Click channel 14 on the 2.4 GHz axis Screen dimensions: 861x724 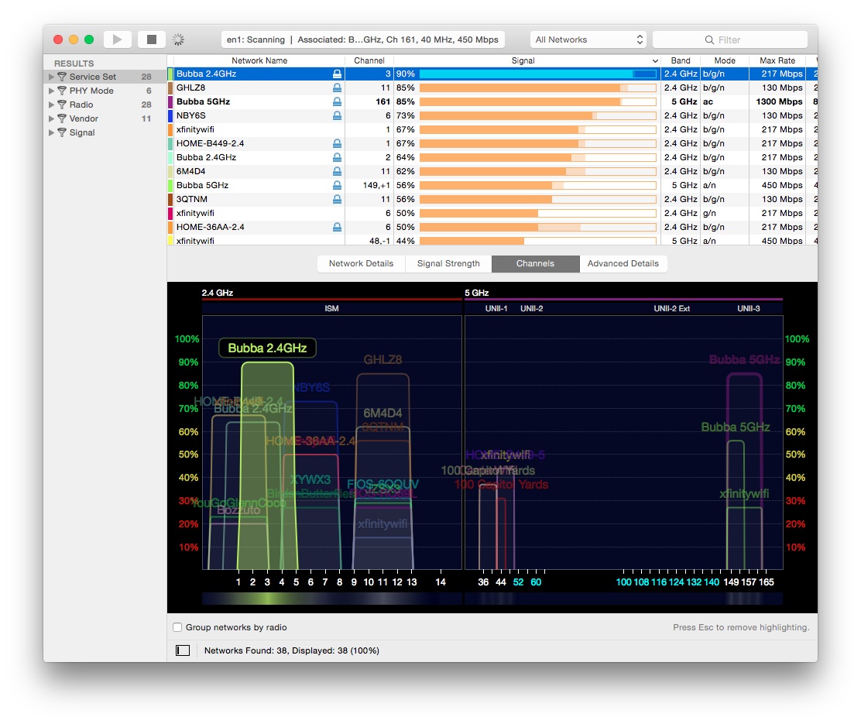[441, 582]
